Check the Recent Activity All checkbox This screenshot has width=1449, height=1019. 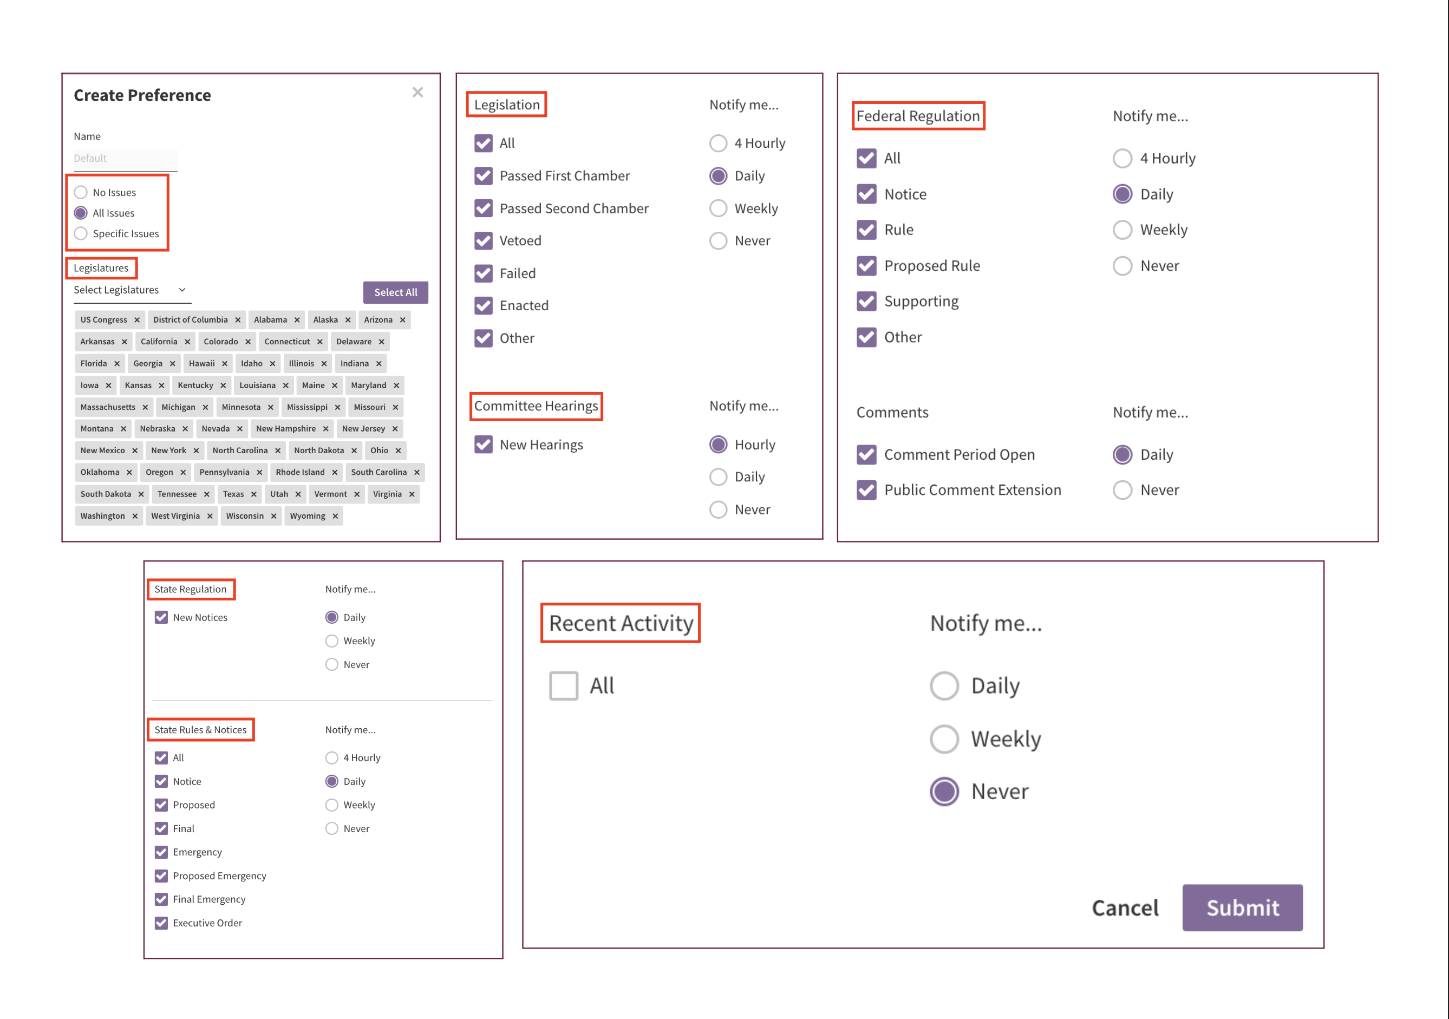click(564, 686)
